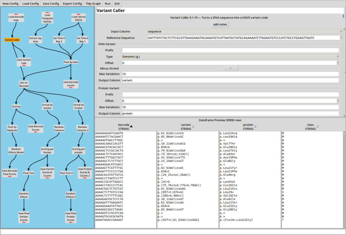Select the save barcode counts node
The width and height of the screenshot is (346, 235).
pos(70,84)
